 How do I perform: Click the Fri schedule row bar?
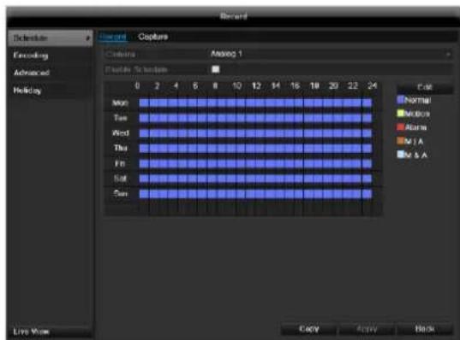point(255,163)
